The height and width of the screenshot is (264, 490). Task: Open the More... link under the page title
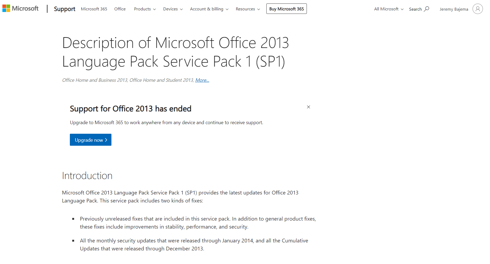coord(202,80)
